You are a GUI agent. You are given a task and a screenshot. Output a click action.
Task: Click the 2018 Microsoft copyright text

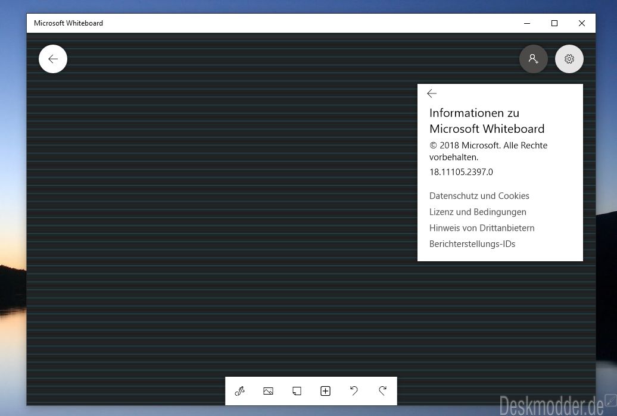click(488, 151)
